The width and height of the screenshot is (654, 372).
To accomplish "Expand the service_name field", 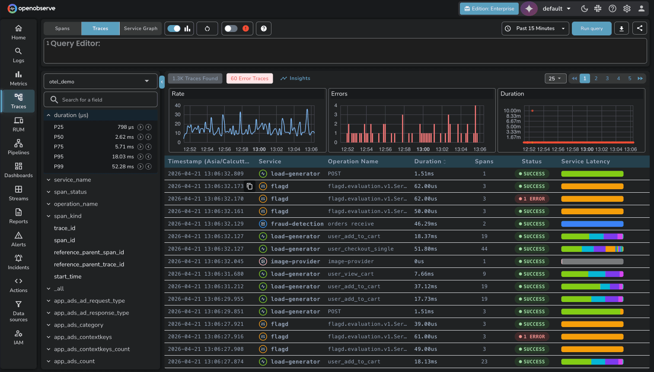I will pyautogui.click(x=49, y=180).
